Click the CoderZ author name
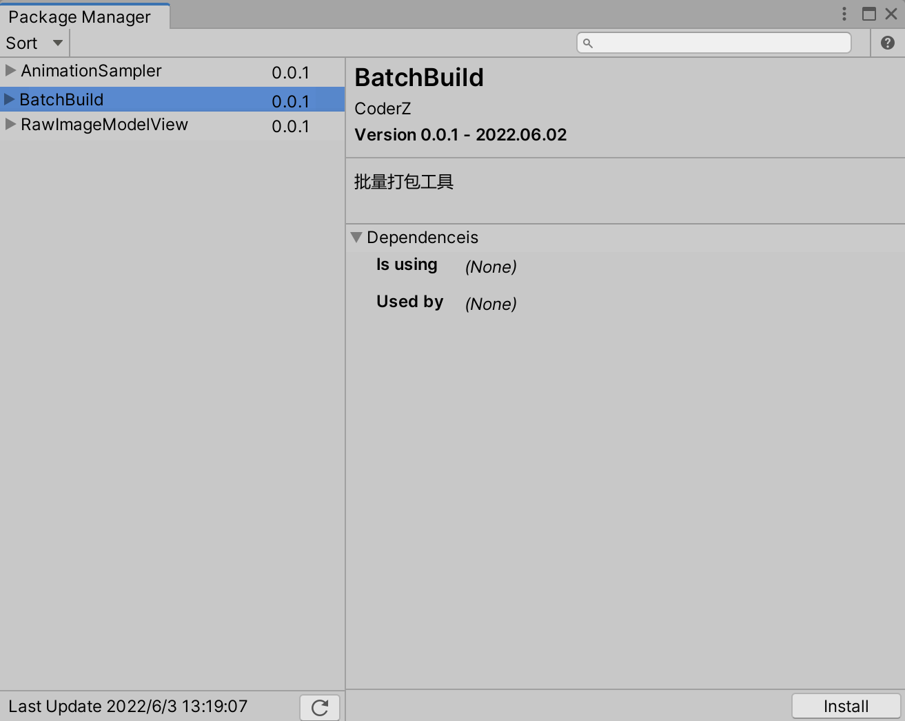Image resolution: width=905 pixels, height=721 pixels. (x=382, y=108)
